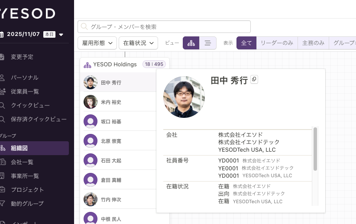The image size is (356, 224).
Task: Open 動的グループ in the sidebar
Action: coord(27,204)
